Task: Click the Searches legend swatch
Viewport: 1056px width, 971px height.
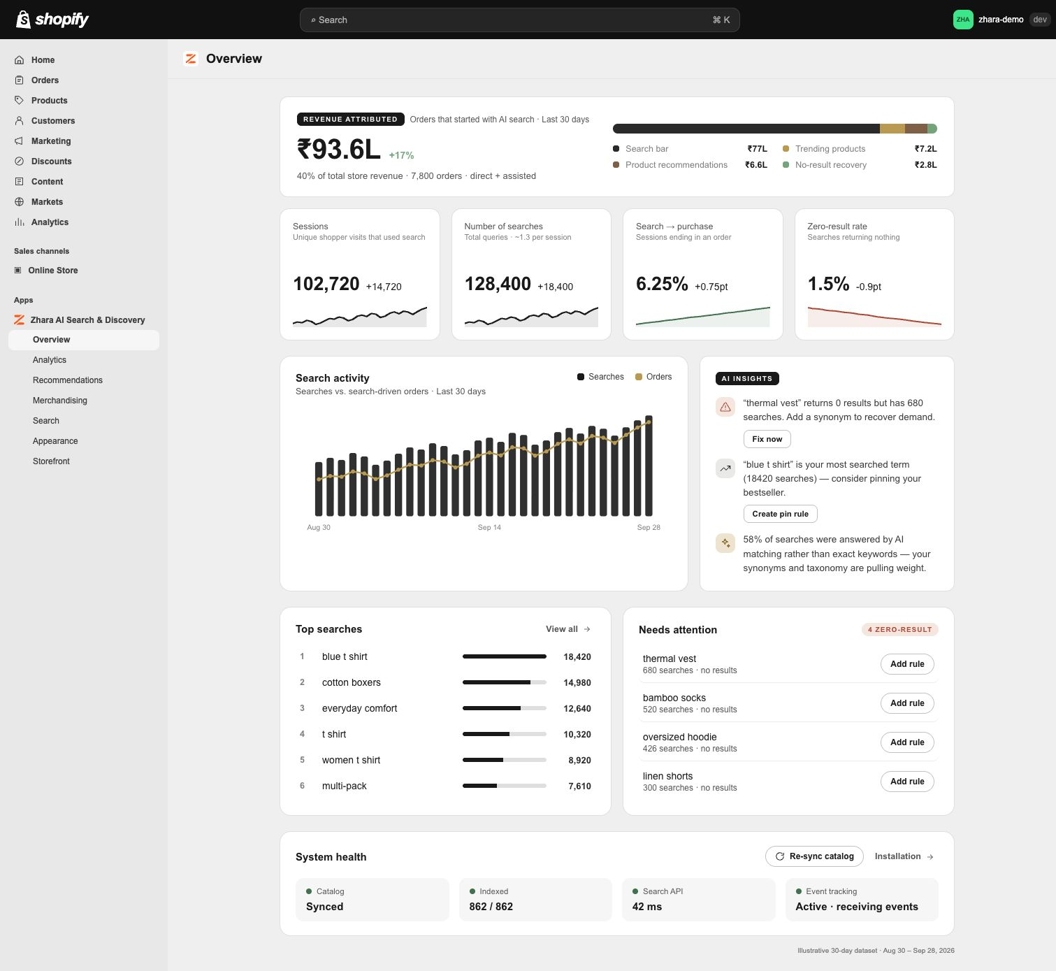Action: coord(581,377)
